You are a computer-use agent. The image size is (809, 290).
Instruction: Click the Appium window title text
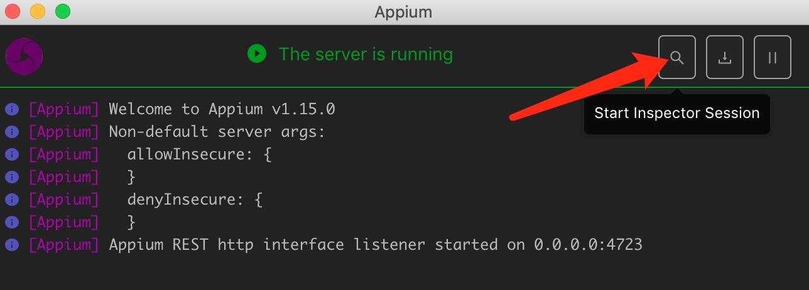click(x=403, y=11)
